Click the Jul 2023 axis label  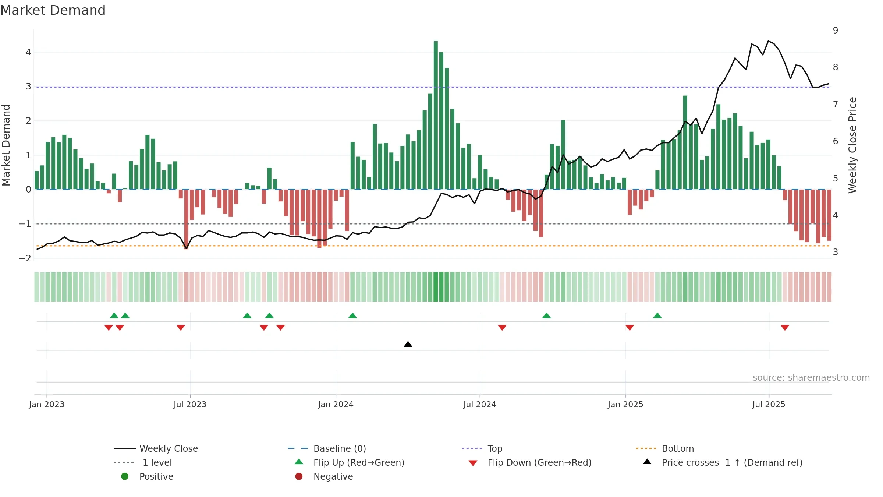pyautogui.click(x=190, y=404)
